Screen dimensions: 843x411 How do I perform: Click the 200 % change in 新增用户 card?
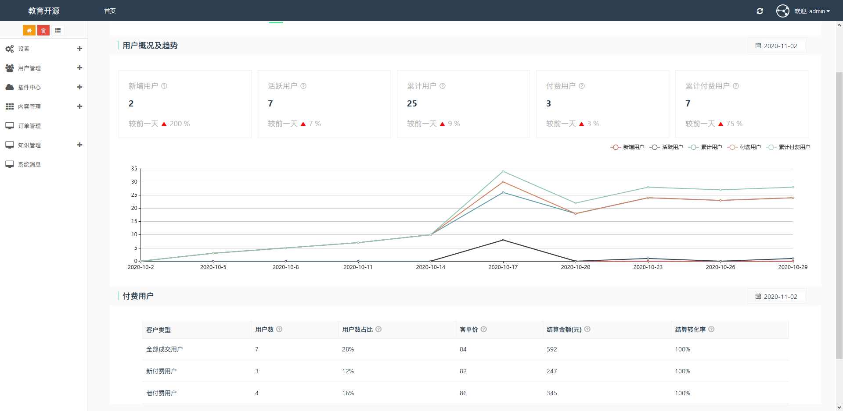(180, 124)
